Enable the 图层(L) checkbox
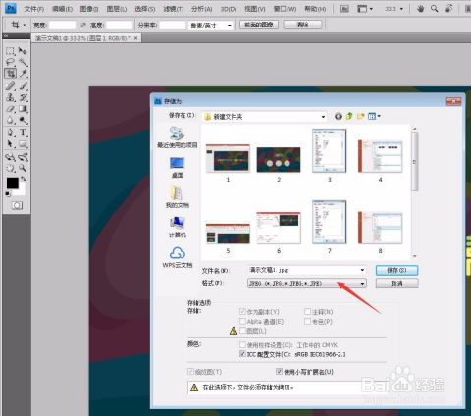The width and height of the screenshot is (471, 416). coord(242,331)
